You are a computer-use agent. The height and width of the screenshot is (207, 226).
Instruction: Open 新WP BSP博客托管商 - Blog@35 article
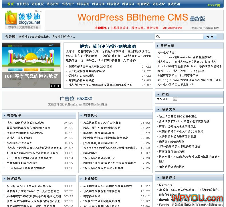click(181, 71)
